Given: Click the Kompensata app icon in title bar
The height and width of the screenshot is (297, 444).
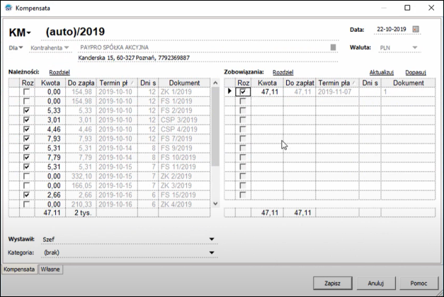Looking at the screenshot, I should click(8, 8).
